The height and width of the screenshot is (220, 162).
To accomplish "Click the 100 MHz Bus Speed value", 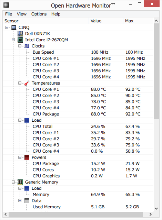I will coord(100,52).
